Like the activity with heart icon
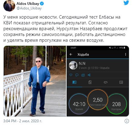The width and height of the screenshot is (132, 125). tap(71, 75)
